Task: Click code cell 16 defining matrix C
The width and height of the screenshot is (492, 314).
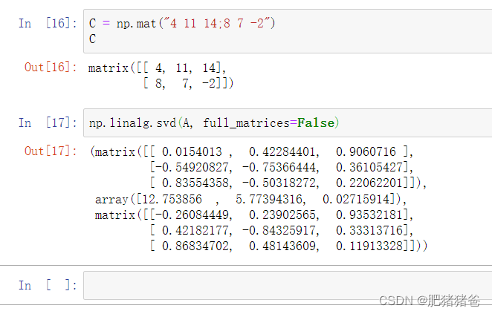Action: pyautogui.click(x=288, y=31)
